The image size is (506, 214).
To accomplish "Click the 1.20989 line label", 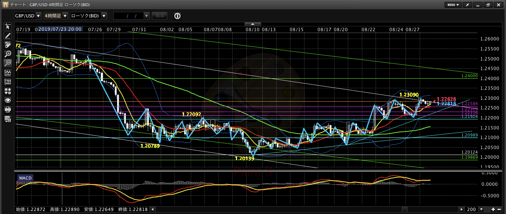I will point(469,135).
